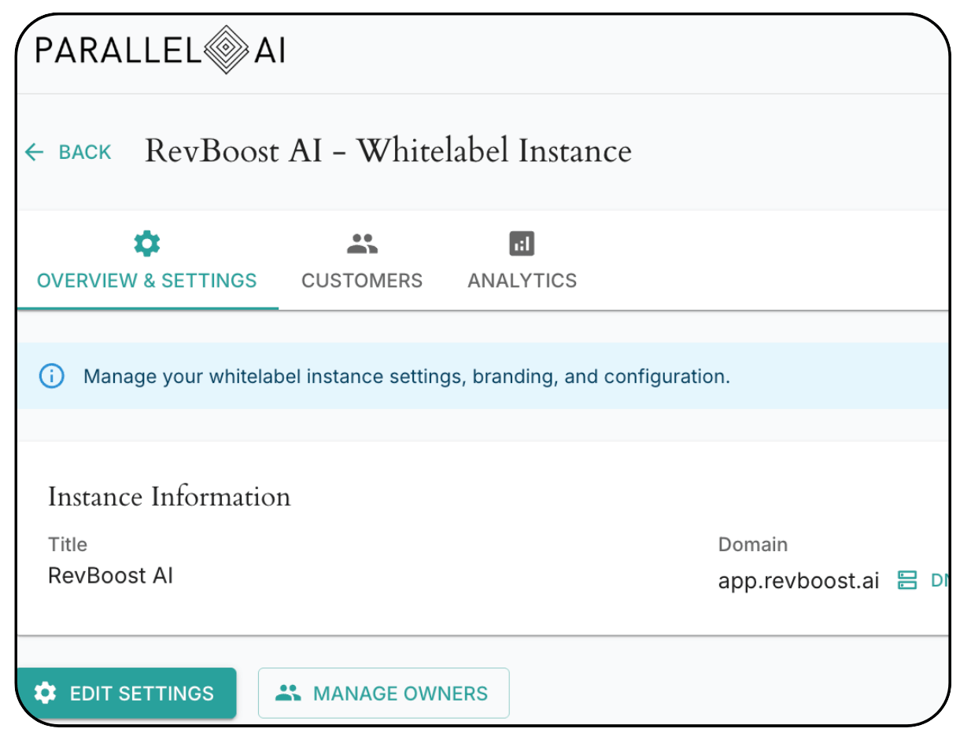Select the 'RevBoost AI' title value

tap(110, 576)
